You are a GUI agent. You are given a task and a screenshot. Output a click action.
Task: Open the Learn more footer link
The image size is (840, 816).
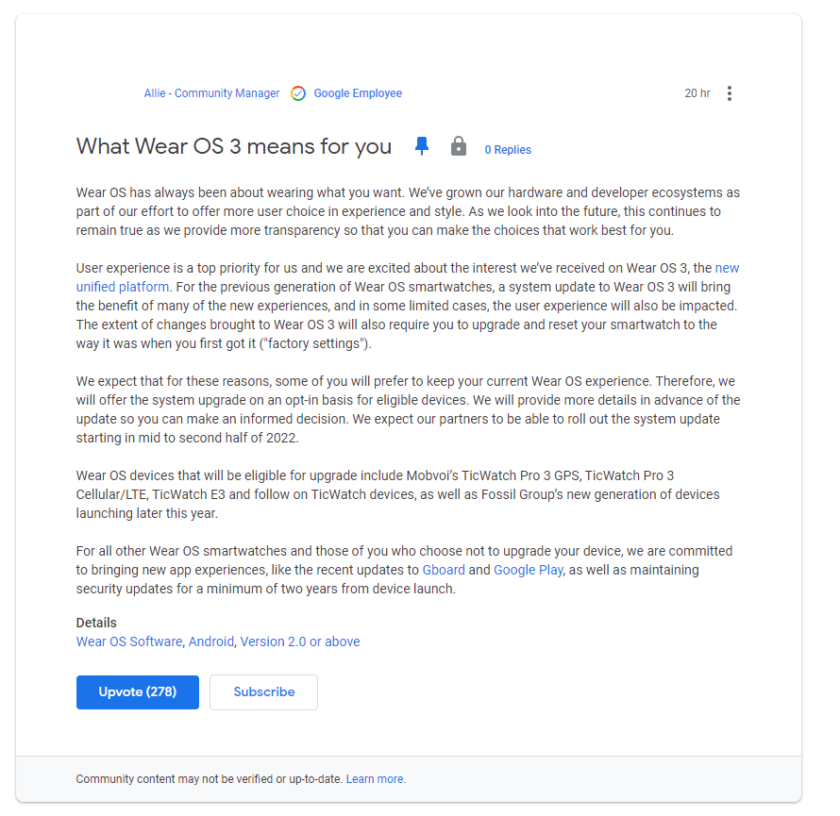[x=376, y=779]
